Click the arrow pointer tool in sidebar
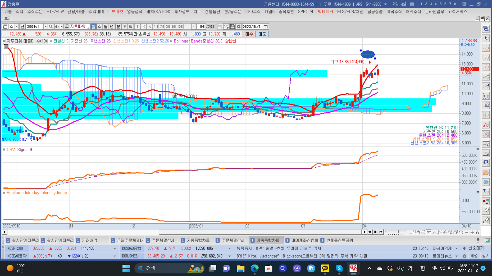Image resolution: width=492 pixels, height=276 pixels. click(x=486, y=38)
